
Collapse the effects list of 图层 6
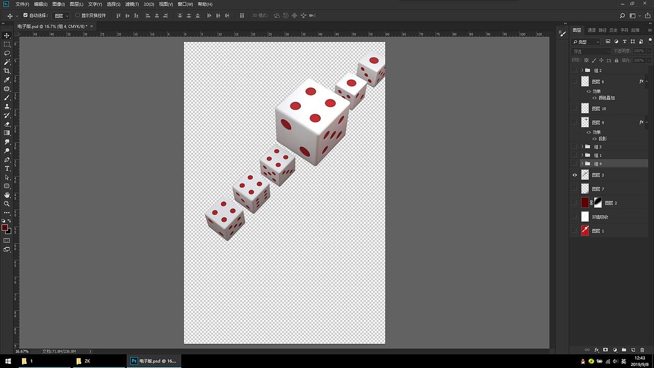click(646, 82)
